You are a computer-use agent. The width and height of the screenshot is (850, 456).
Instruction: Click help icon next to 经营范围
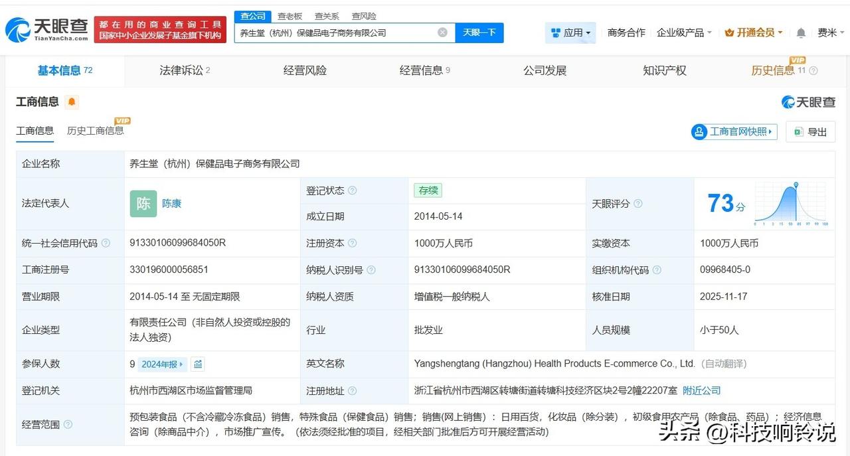pyautogui.click(x=68, y=424)
